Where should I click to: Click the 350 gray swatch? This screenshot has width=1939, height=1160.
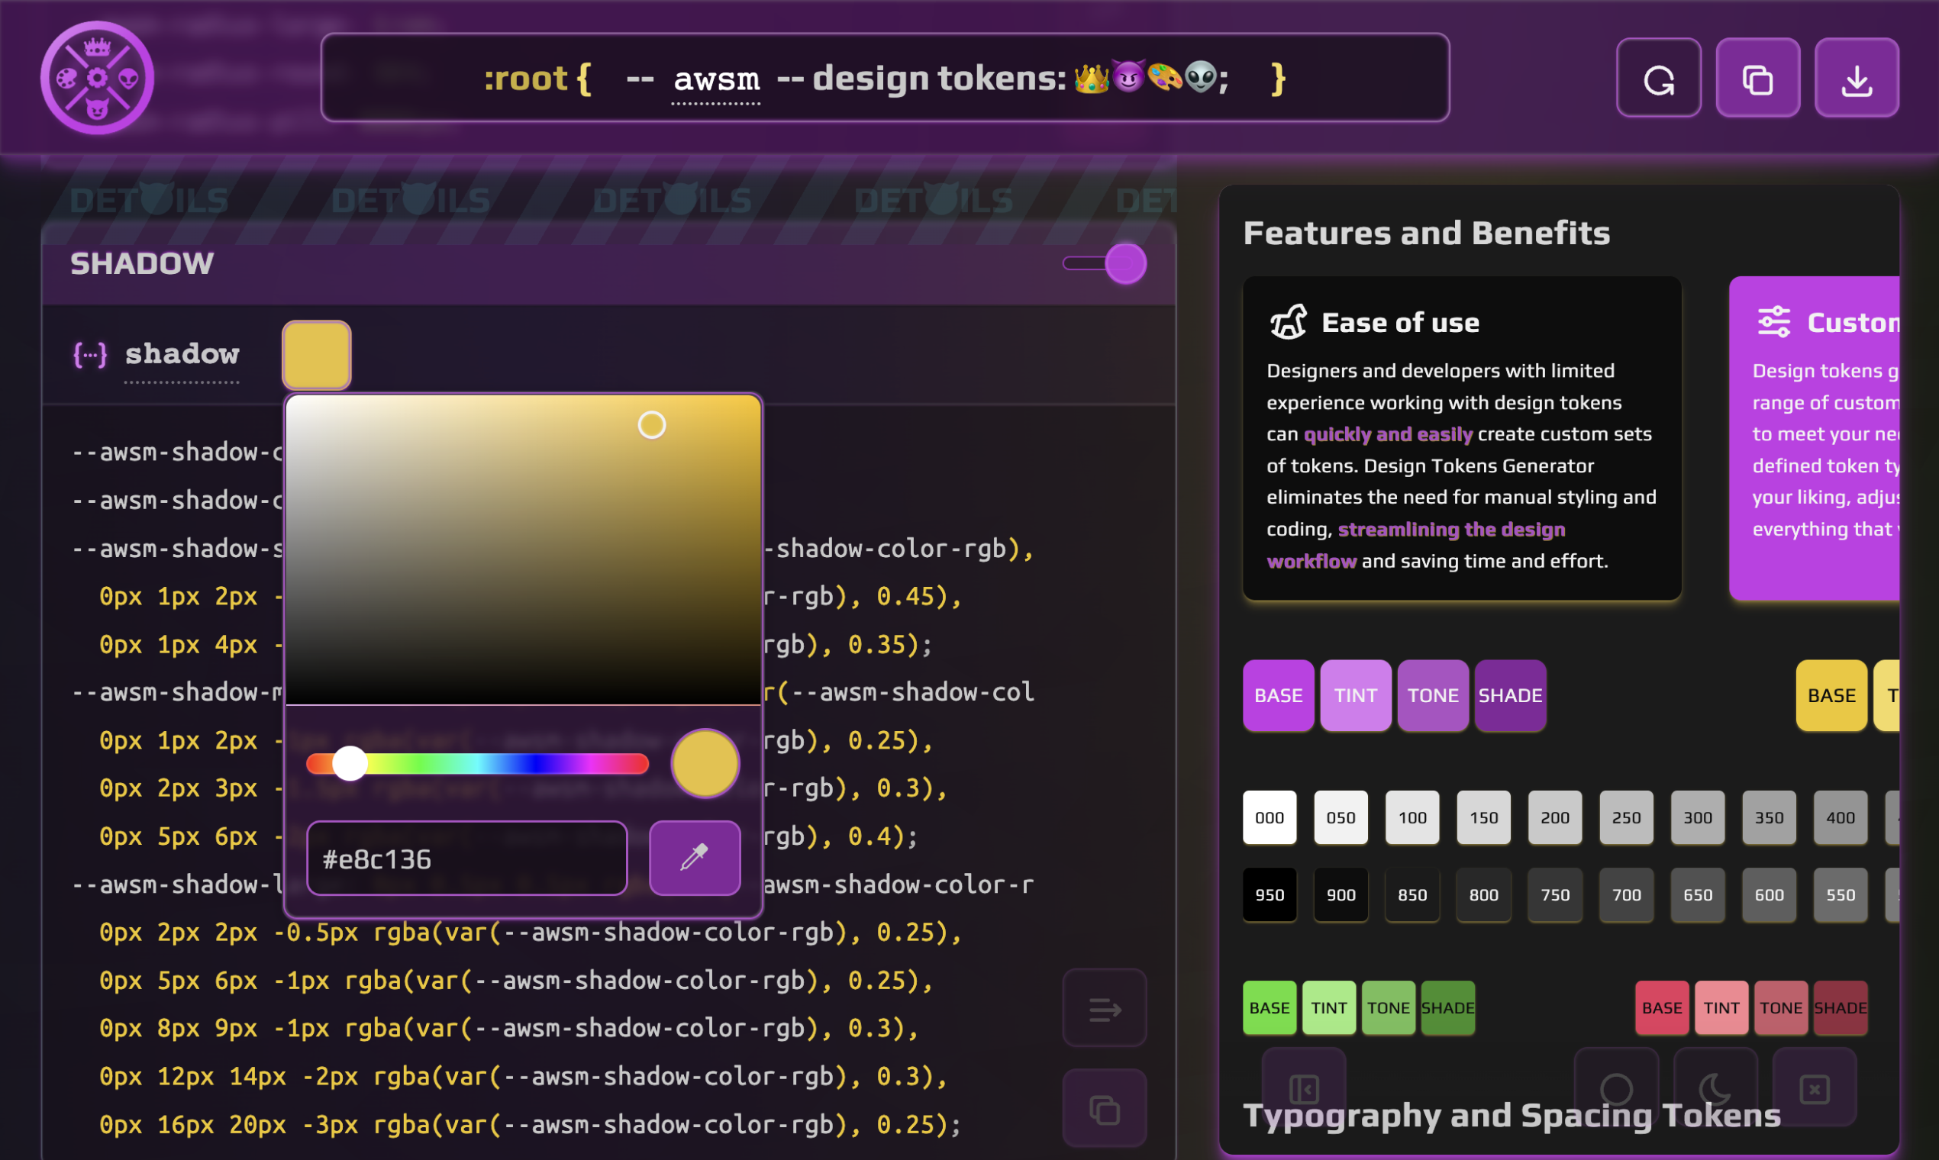(1769, 817)
